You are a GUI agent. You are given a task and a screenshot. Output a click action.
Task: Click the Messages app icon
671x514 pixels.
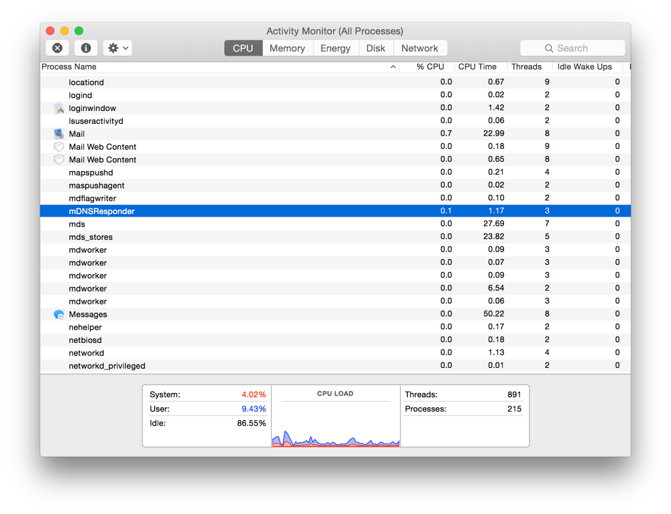[x=59, y=315]
